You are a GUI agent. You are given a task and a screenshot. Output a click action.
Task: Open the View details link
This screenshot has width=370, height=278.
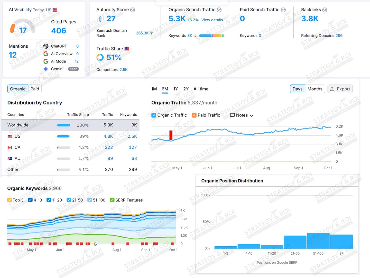tap(212, 20)
